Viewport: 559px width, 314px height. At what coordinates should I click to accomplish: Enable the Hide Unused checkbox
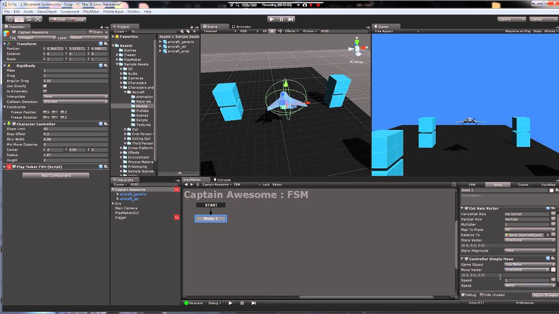point(482,295)
